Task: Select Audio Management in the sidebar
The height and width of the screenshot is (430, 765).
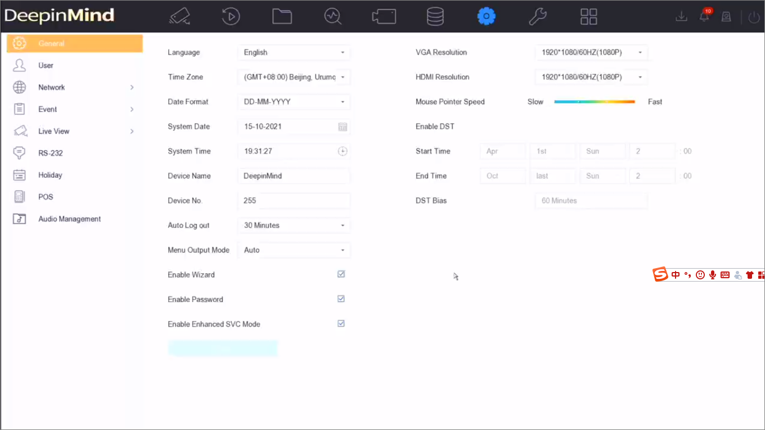Action: coord(69,219)
